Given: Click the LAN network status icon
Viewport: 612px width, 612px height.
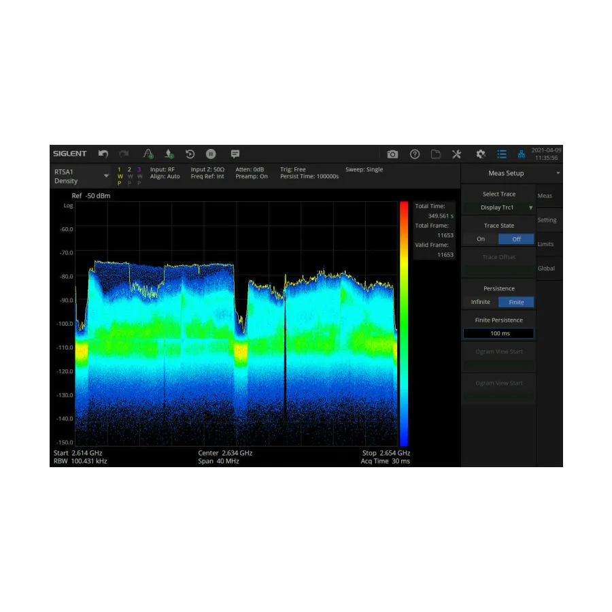Looking at the screenshot, I should tap(521, 154).
